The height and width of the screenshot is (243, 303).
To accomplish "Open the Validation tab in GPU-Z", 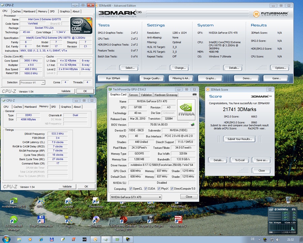I will [x=146, y=95].
